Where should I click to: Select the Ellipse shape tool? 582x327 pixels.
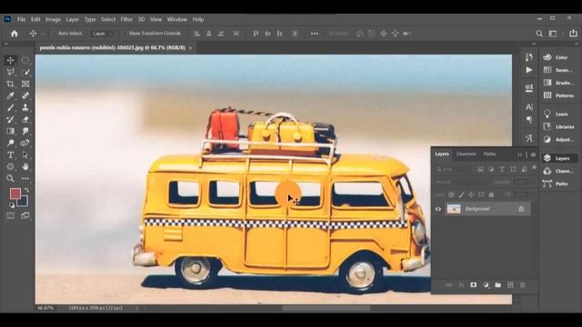click(x=10, y=167)
